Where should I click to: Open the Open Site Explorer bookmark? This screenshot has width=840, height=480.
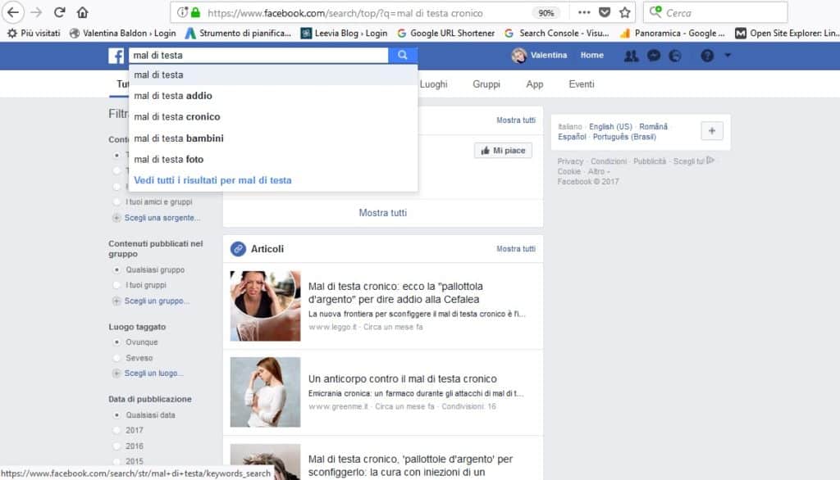point(787,34)
